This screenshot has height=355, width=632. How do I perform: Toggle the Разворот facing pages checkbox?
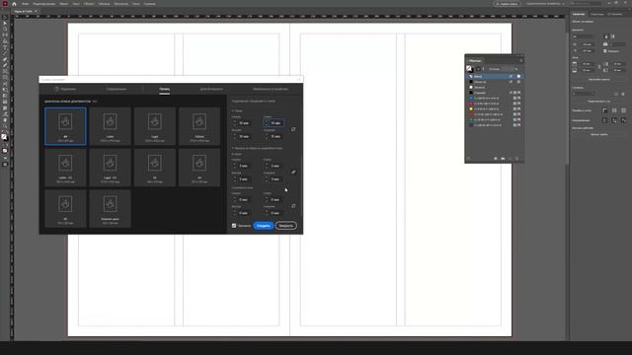605,51
